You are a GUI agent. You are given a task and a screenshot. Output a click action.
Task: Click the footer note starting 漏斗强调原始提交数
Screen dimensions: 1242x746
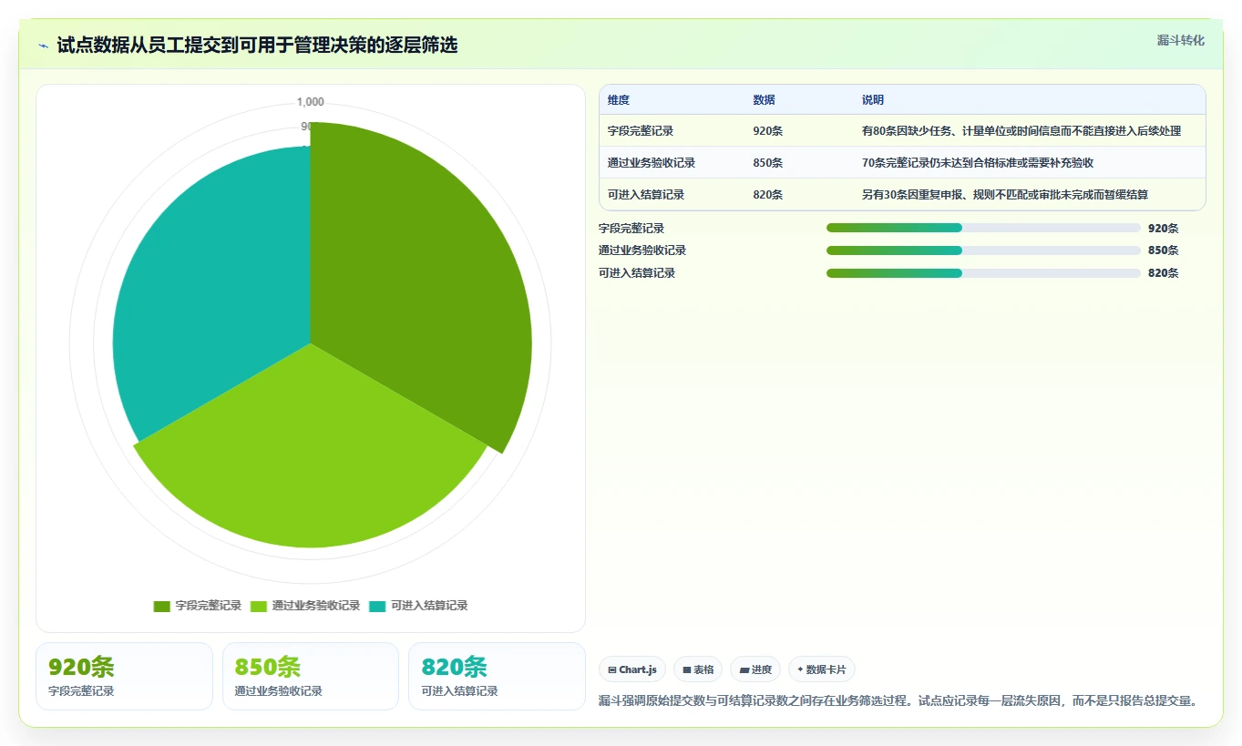[898, 700]
